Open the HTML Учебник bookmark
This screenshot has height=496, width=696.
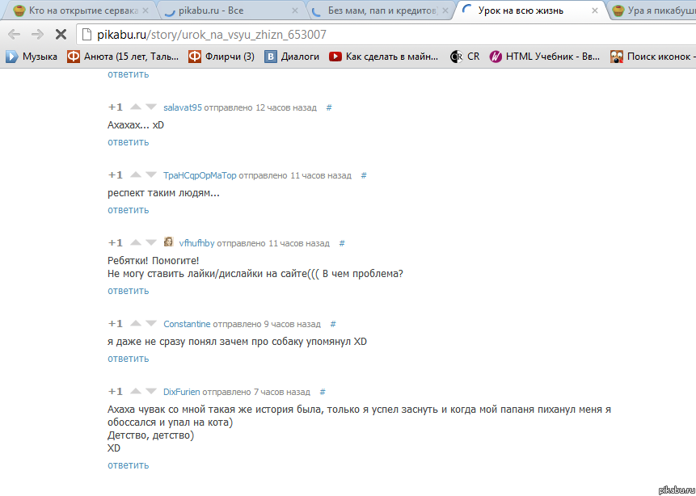[545, 57]
